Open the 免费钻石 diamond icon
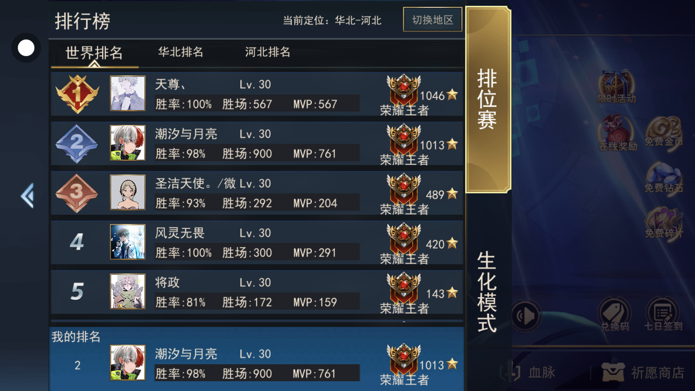The height and width of the screenshot is (391, 695). [x=664, y=177]
